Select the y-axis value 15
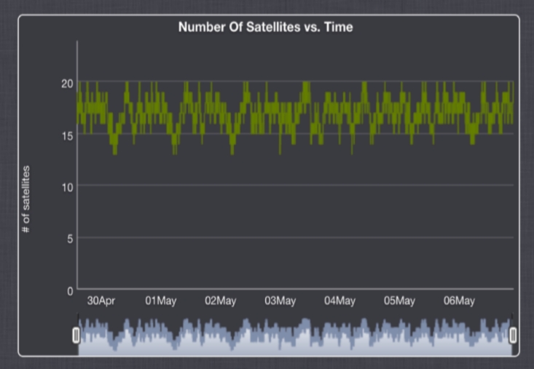534x369 pixels. (x=66, y=135)
